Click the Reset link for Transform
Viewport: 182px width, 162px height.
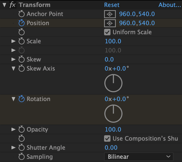coord(112,5)
